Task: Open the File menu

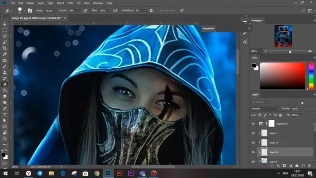Action: point(13,3)
